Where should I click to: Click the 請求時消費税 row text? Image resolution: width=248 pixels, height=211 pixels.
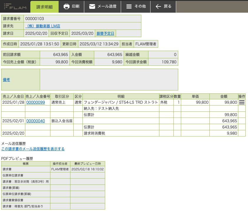click(94, 133)
